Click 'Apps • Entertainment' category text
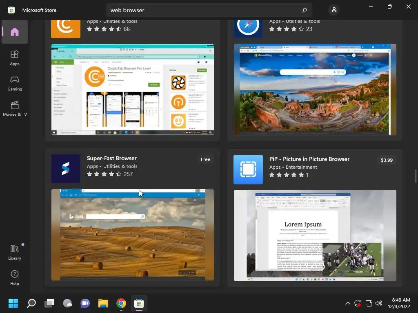This screenshot has height=313, width=418. [293, 167]
